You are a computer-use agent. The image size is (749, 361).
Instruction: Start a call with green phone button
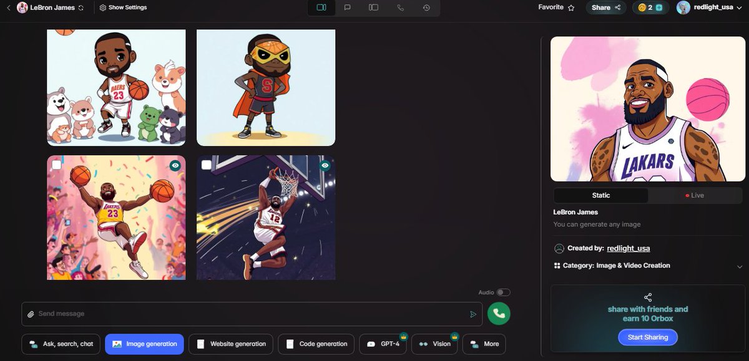499,314
